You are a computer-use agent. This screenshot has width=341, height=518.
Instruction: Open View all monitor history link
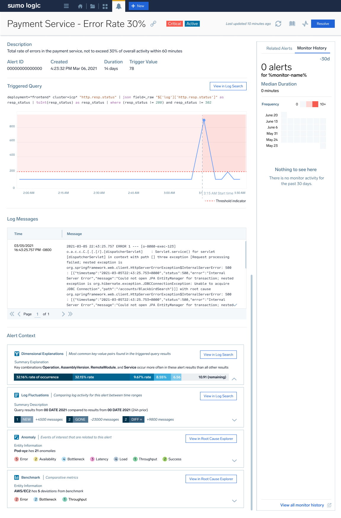click(302, 505)
